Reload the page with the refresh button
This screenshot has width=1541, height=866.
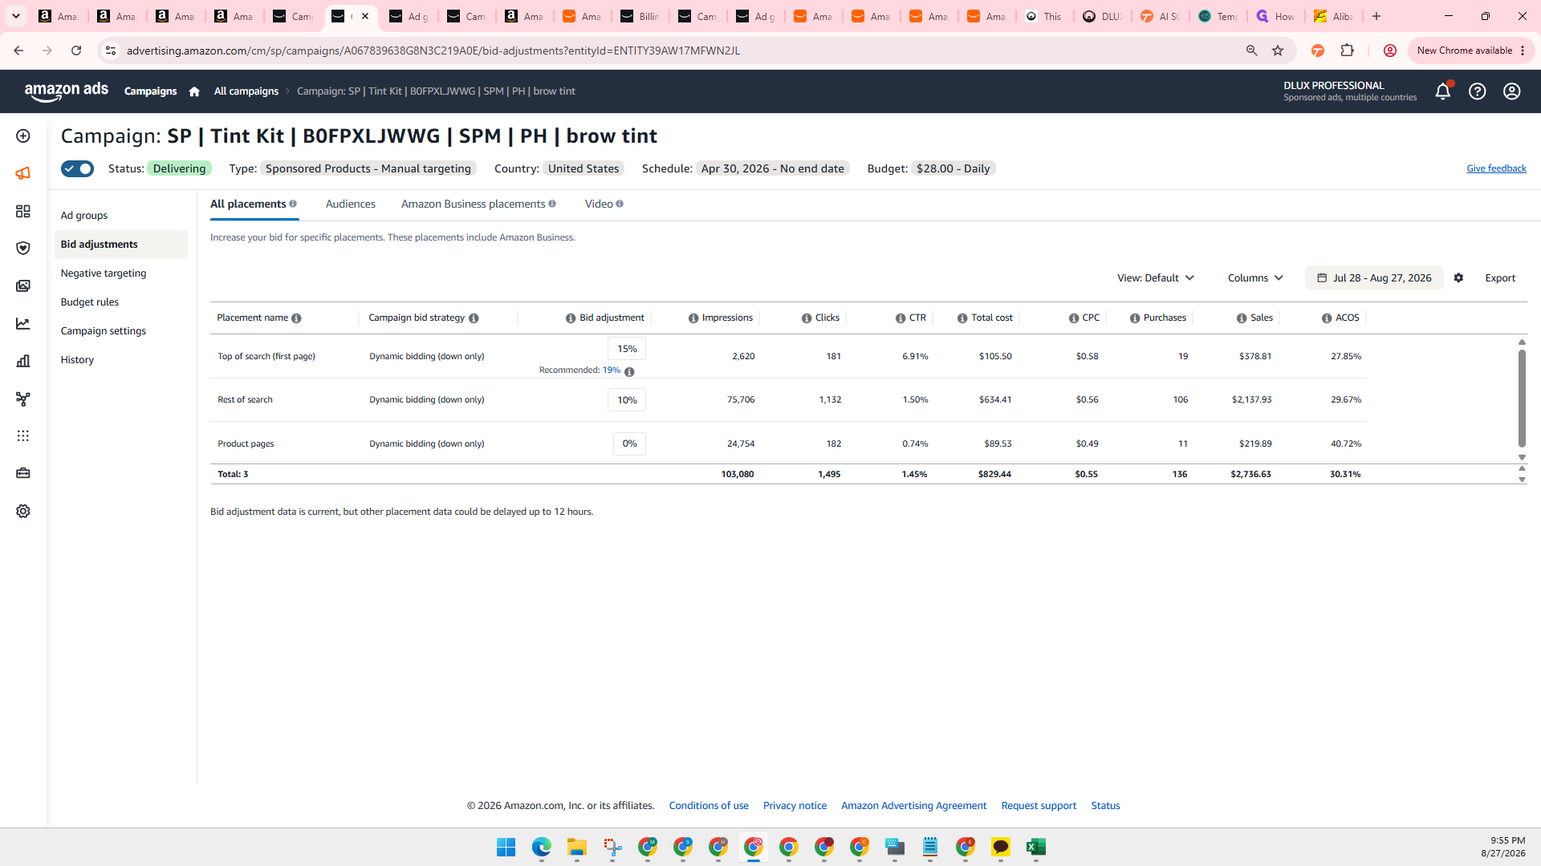click(x=76, y=51)
